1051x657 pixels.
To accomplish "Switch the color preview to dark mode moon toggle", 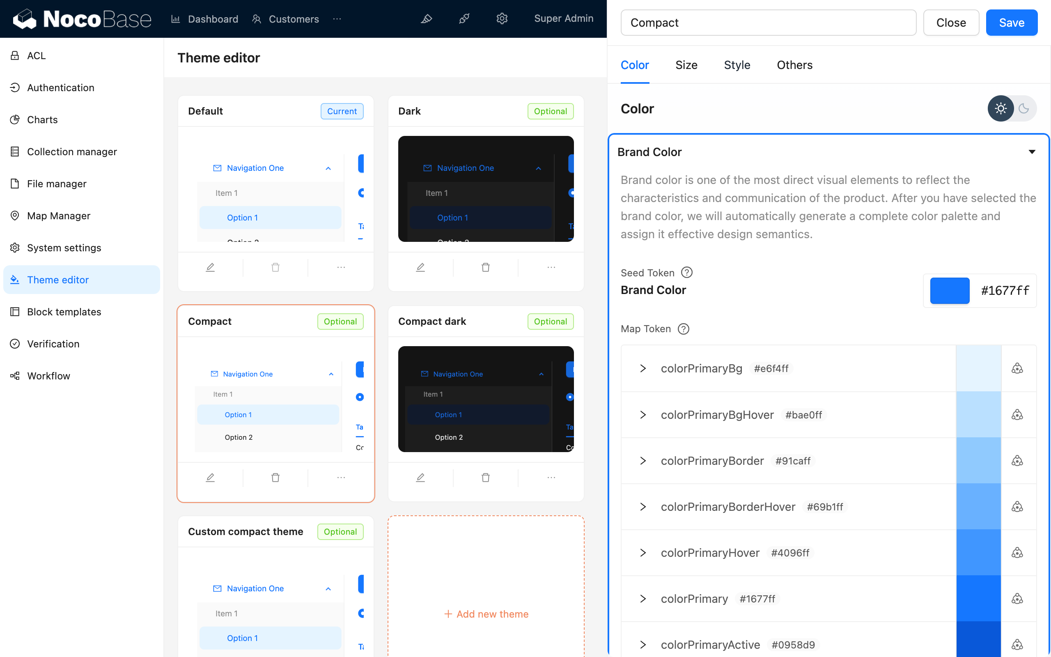I will point(1023,108).
